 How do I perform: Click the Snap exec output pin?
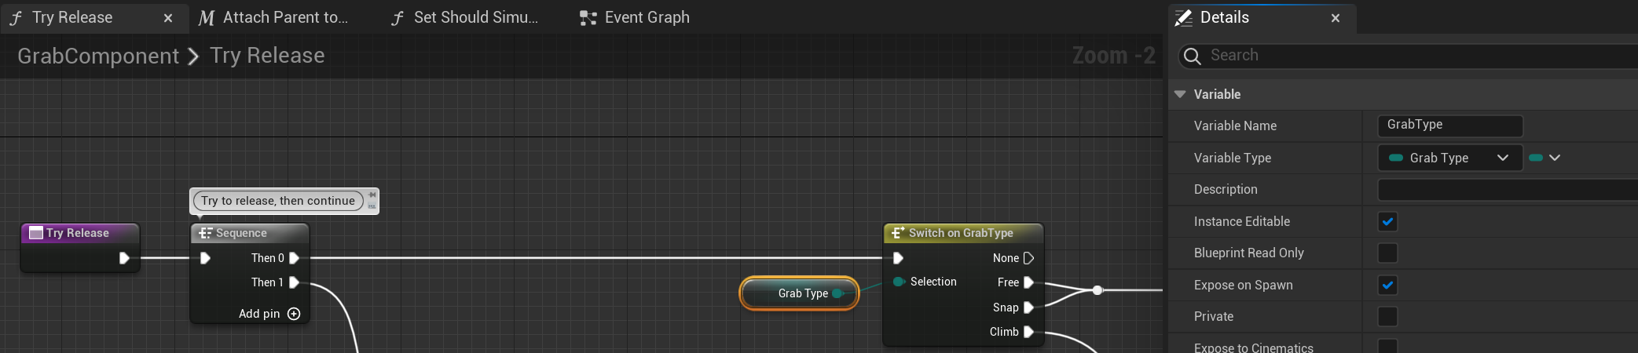[1028, 308]
